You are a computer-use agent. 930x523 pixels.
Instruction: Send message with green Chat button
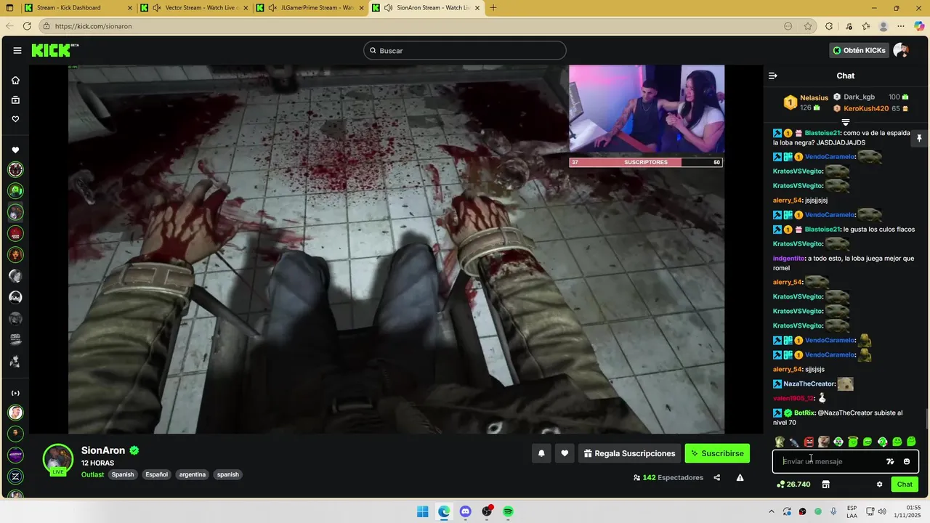point(905,485)
